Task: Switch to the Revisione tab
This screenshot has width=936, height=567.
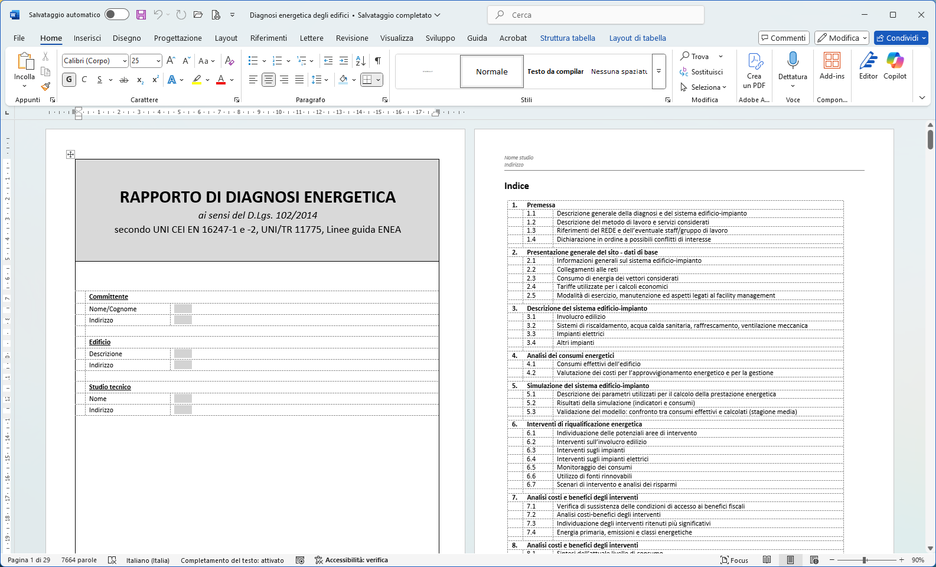Action: click(x=352, y=38)
